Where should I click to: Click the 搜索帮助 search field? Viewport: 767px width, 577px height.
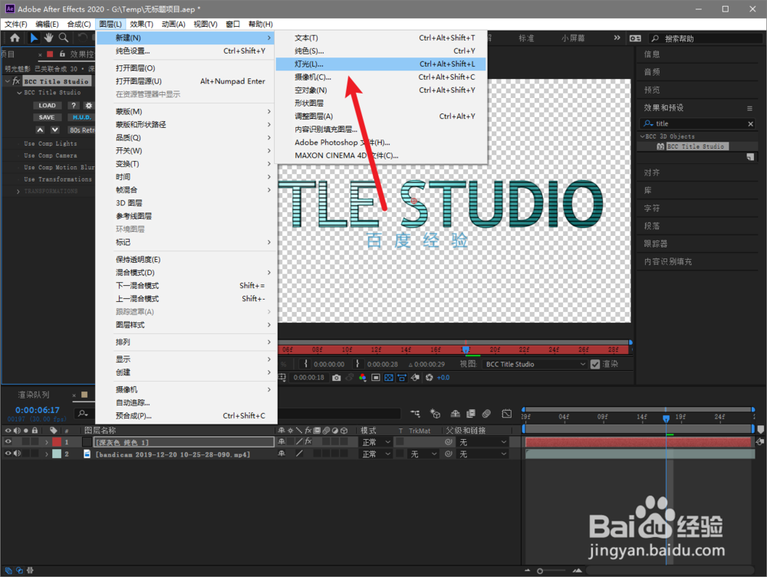pos(706,38)
